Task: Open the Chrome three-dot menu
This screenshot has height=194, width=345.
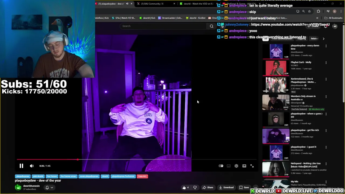Action: click(341, 11)
